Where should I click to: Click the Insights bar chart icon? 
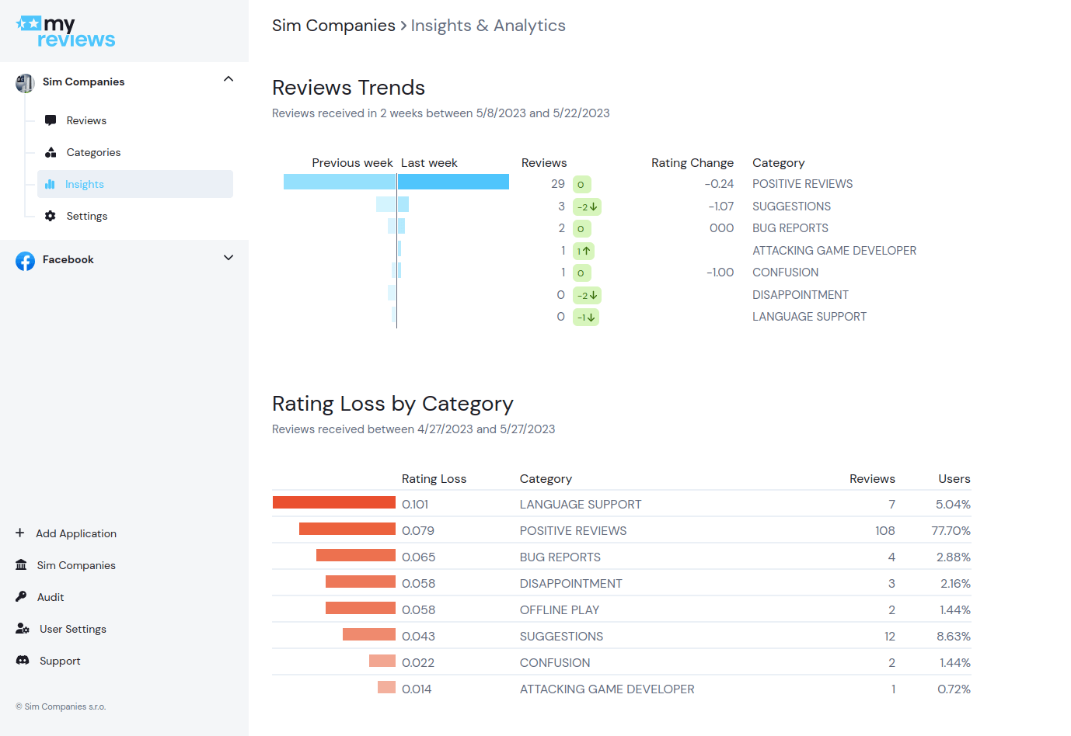point(51,184)
